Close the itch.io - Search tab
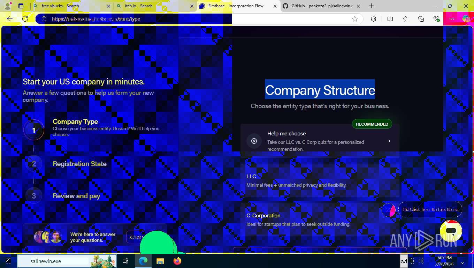474x268 pixels. pyautogui.click(x=192, y=6)
